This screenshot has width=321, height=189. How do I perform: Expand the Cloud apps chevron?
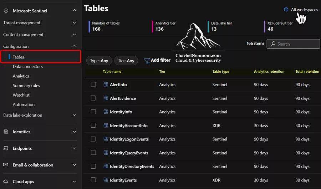click(x=75, y=182)
